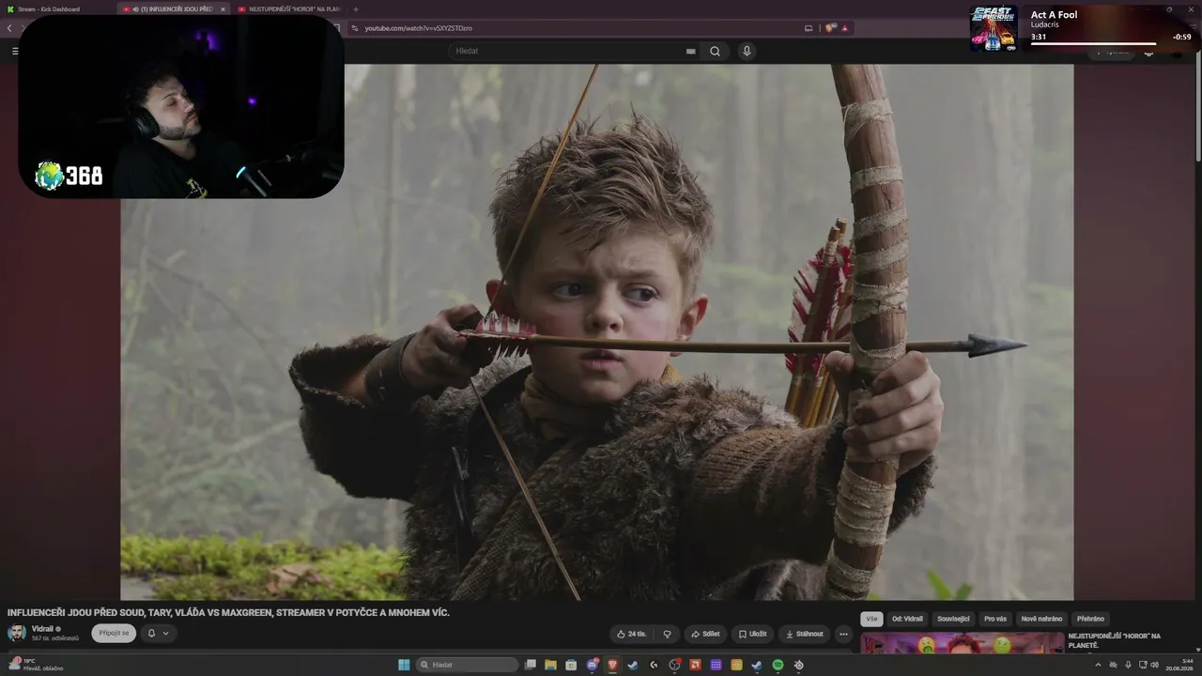Click the browser address bar URL
This screenshot has height=676, width=1202.
click(418, 28)
